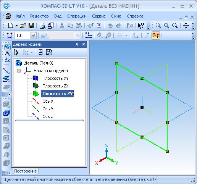Open print preview
This screenshot has width=197, height=184.
point(42,26)
